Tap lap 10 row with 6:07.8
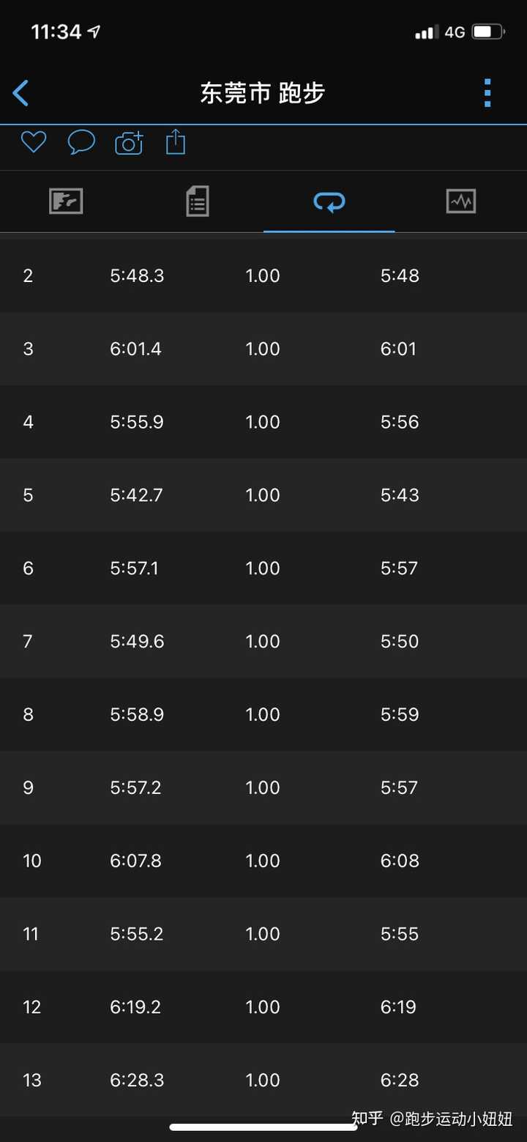 tap(263, 861)
